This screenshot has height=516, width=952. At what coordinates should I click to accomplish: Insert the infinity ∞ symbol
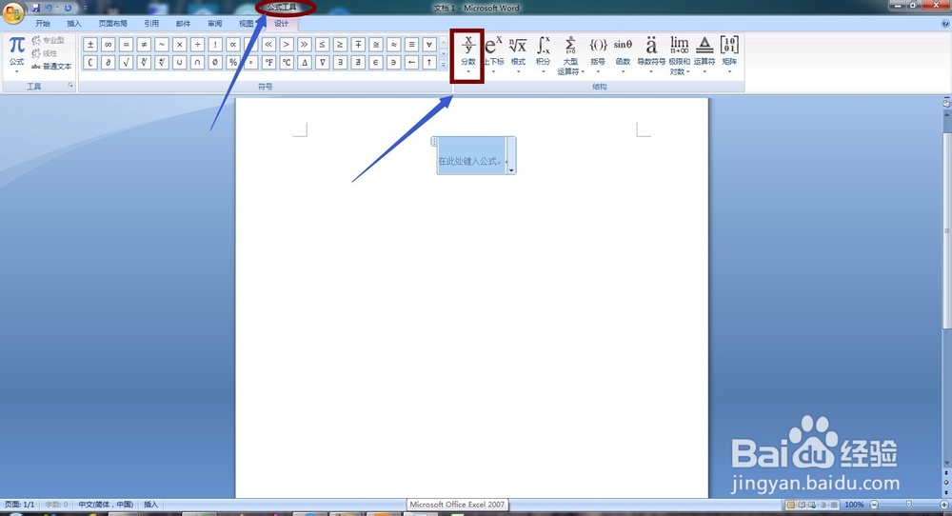coord(109,45)
